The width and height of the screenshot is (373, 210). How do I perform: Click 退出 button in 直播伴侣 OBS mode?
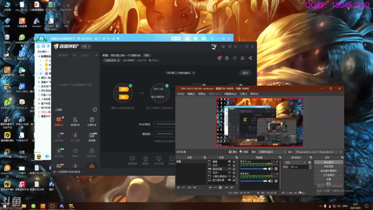click(245, 73)
